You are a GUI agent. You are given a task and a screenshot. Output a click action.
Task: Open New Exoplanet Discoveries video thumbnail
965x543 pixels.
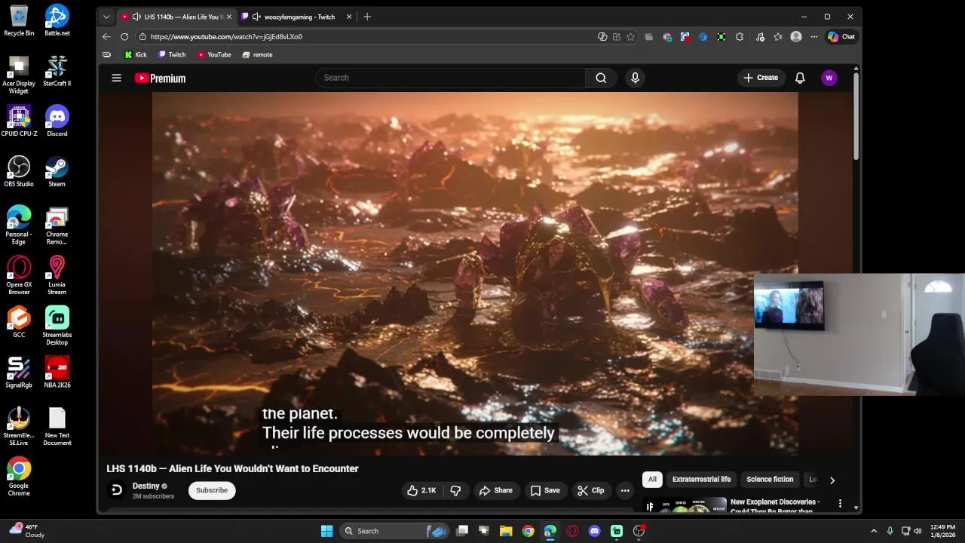(x=685, y=505)
